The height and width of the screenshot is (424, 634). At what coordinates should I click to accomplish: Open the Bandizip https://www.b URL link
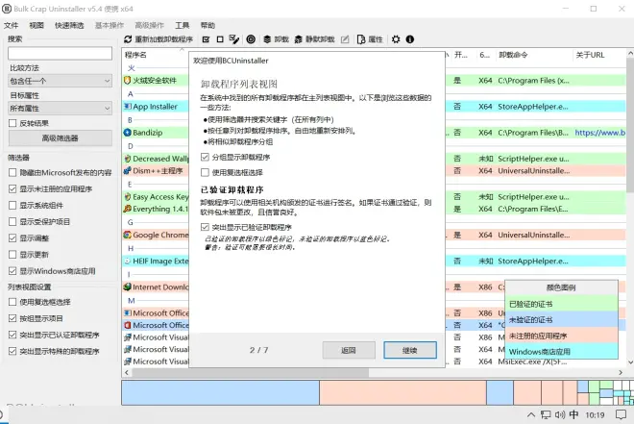600,133
